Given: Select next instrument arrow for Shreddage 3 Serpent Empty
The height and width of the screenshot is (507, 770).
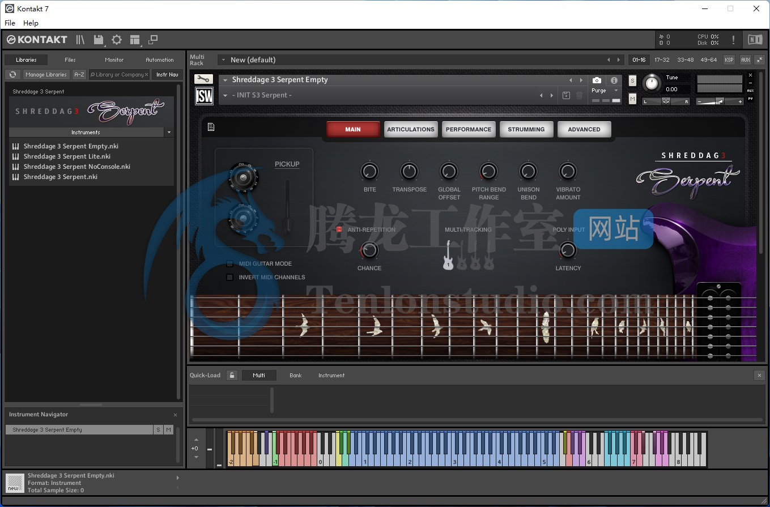Looking at the screenshot, I should 580,80.
